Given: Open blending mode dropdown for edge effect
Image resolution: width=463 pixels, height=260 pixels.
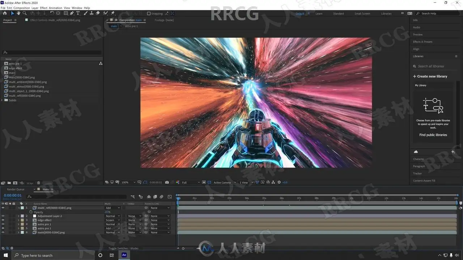Looking at the screenshot, I should click(112, 220).
